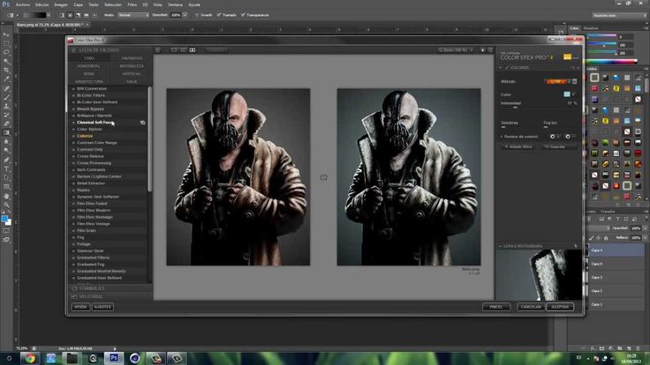Open the Filtro menu
Image resolution: width=650 pixels, height=365 pixels.
(132, 5)
